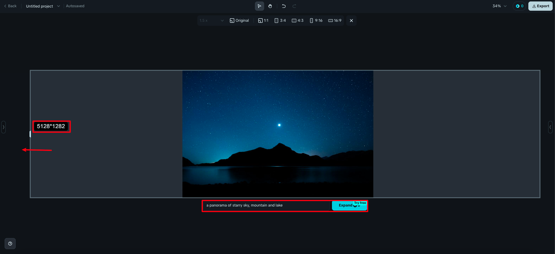Undo the last action
The width and height of the screenshot is (555, 254).
tap(284, 6)
